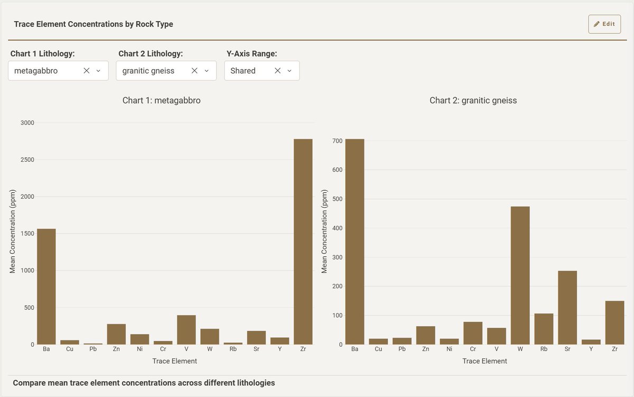Viewport: 634px width, 397px height.
Task: Open the Chart 1 Lithology dropdown chevron
Action: tap(98, 70)
